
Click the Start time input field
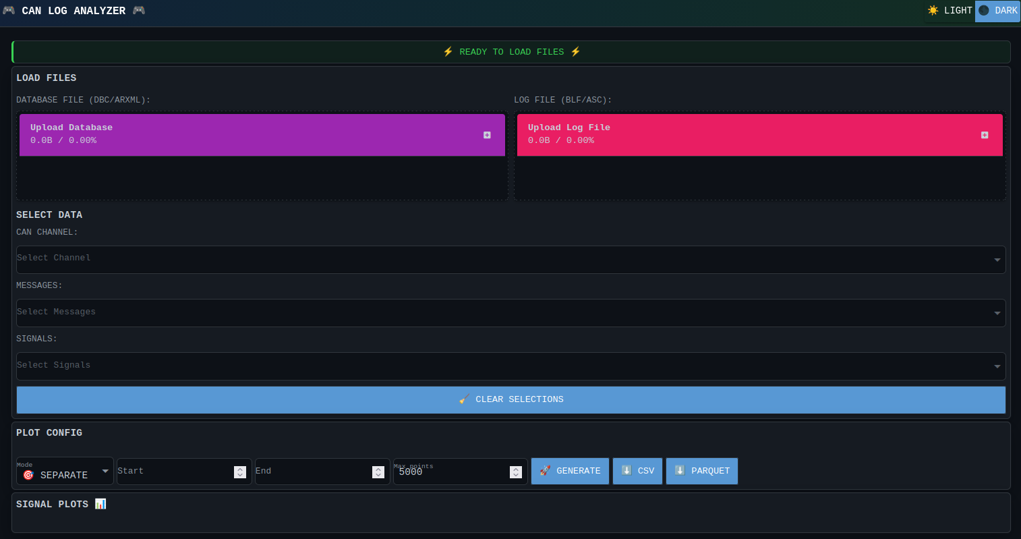(x=184, y=472)
